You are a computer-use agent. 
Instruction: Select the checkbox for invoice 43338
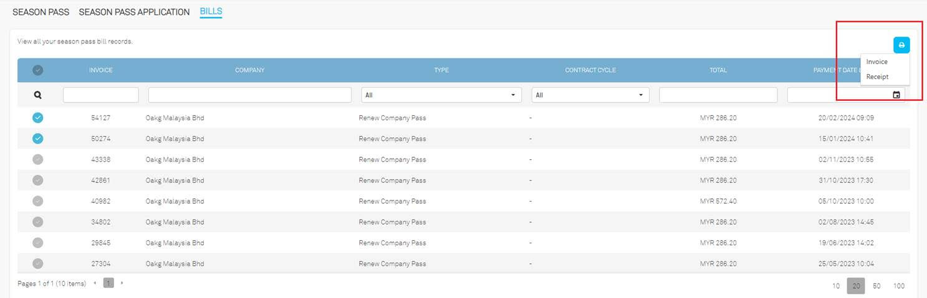click(37, 159)
